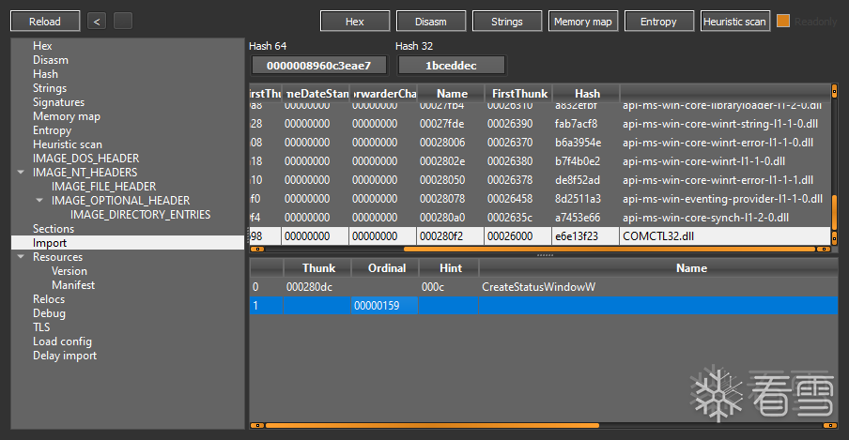Screen dimensions: 849x440
Task: Select api-ms-win-core-winrt-string-l1-1-0.dll row
Action: click(540, 124)
